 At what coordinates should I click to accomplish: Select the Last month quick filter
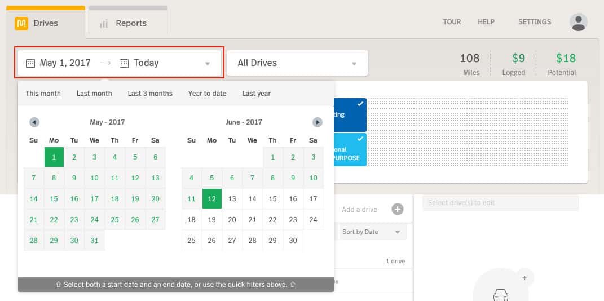click(94, 94)
